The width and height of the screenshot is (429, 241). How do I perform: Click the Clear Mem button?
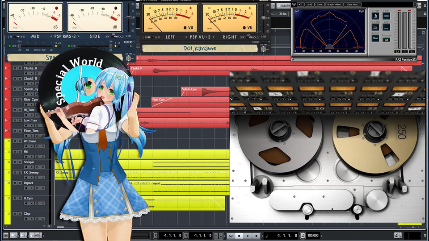(352, 4)
